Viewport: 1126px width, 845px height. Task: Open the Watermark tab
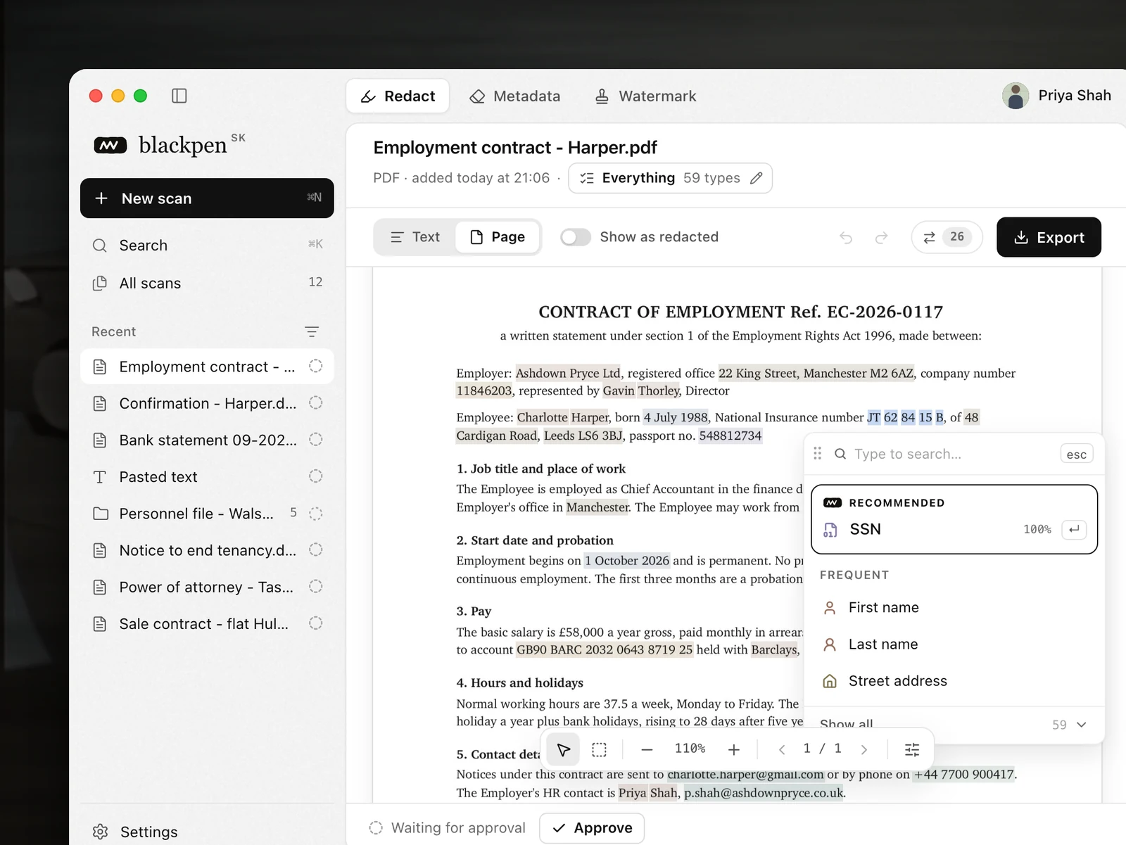[x=645, y=96]
